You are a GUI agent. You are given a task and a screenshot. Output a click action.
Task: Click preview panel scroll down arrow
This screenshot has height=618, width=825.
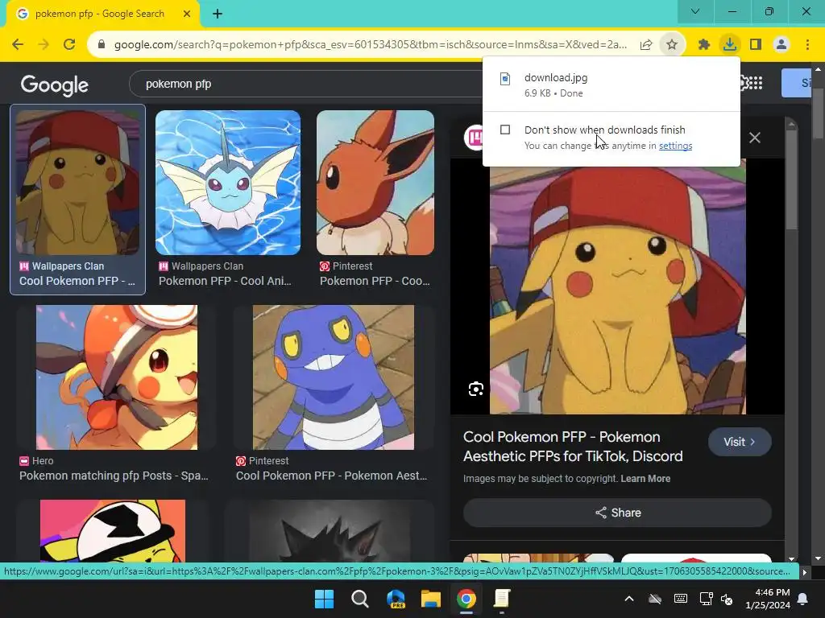[791, 559]
